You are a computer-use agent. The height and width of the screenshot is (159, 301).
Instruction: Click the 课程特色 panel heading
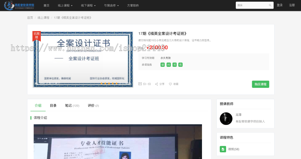(226, 138)
